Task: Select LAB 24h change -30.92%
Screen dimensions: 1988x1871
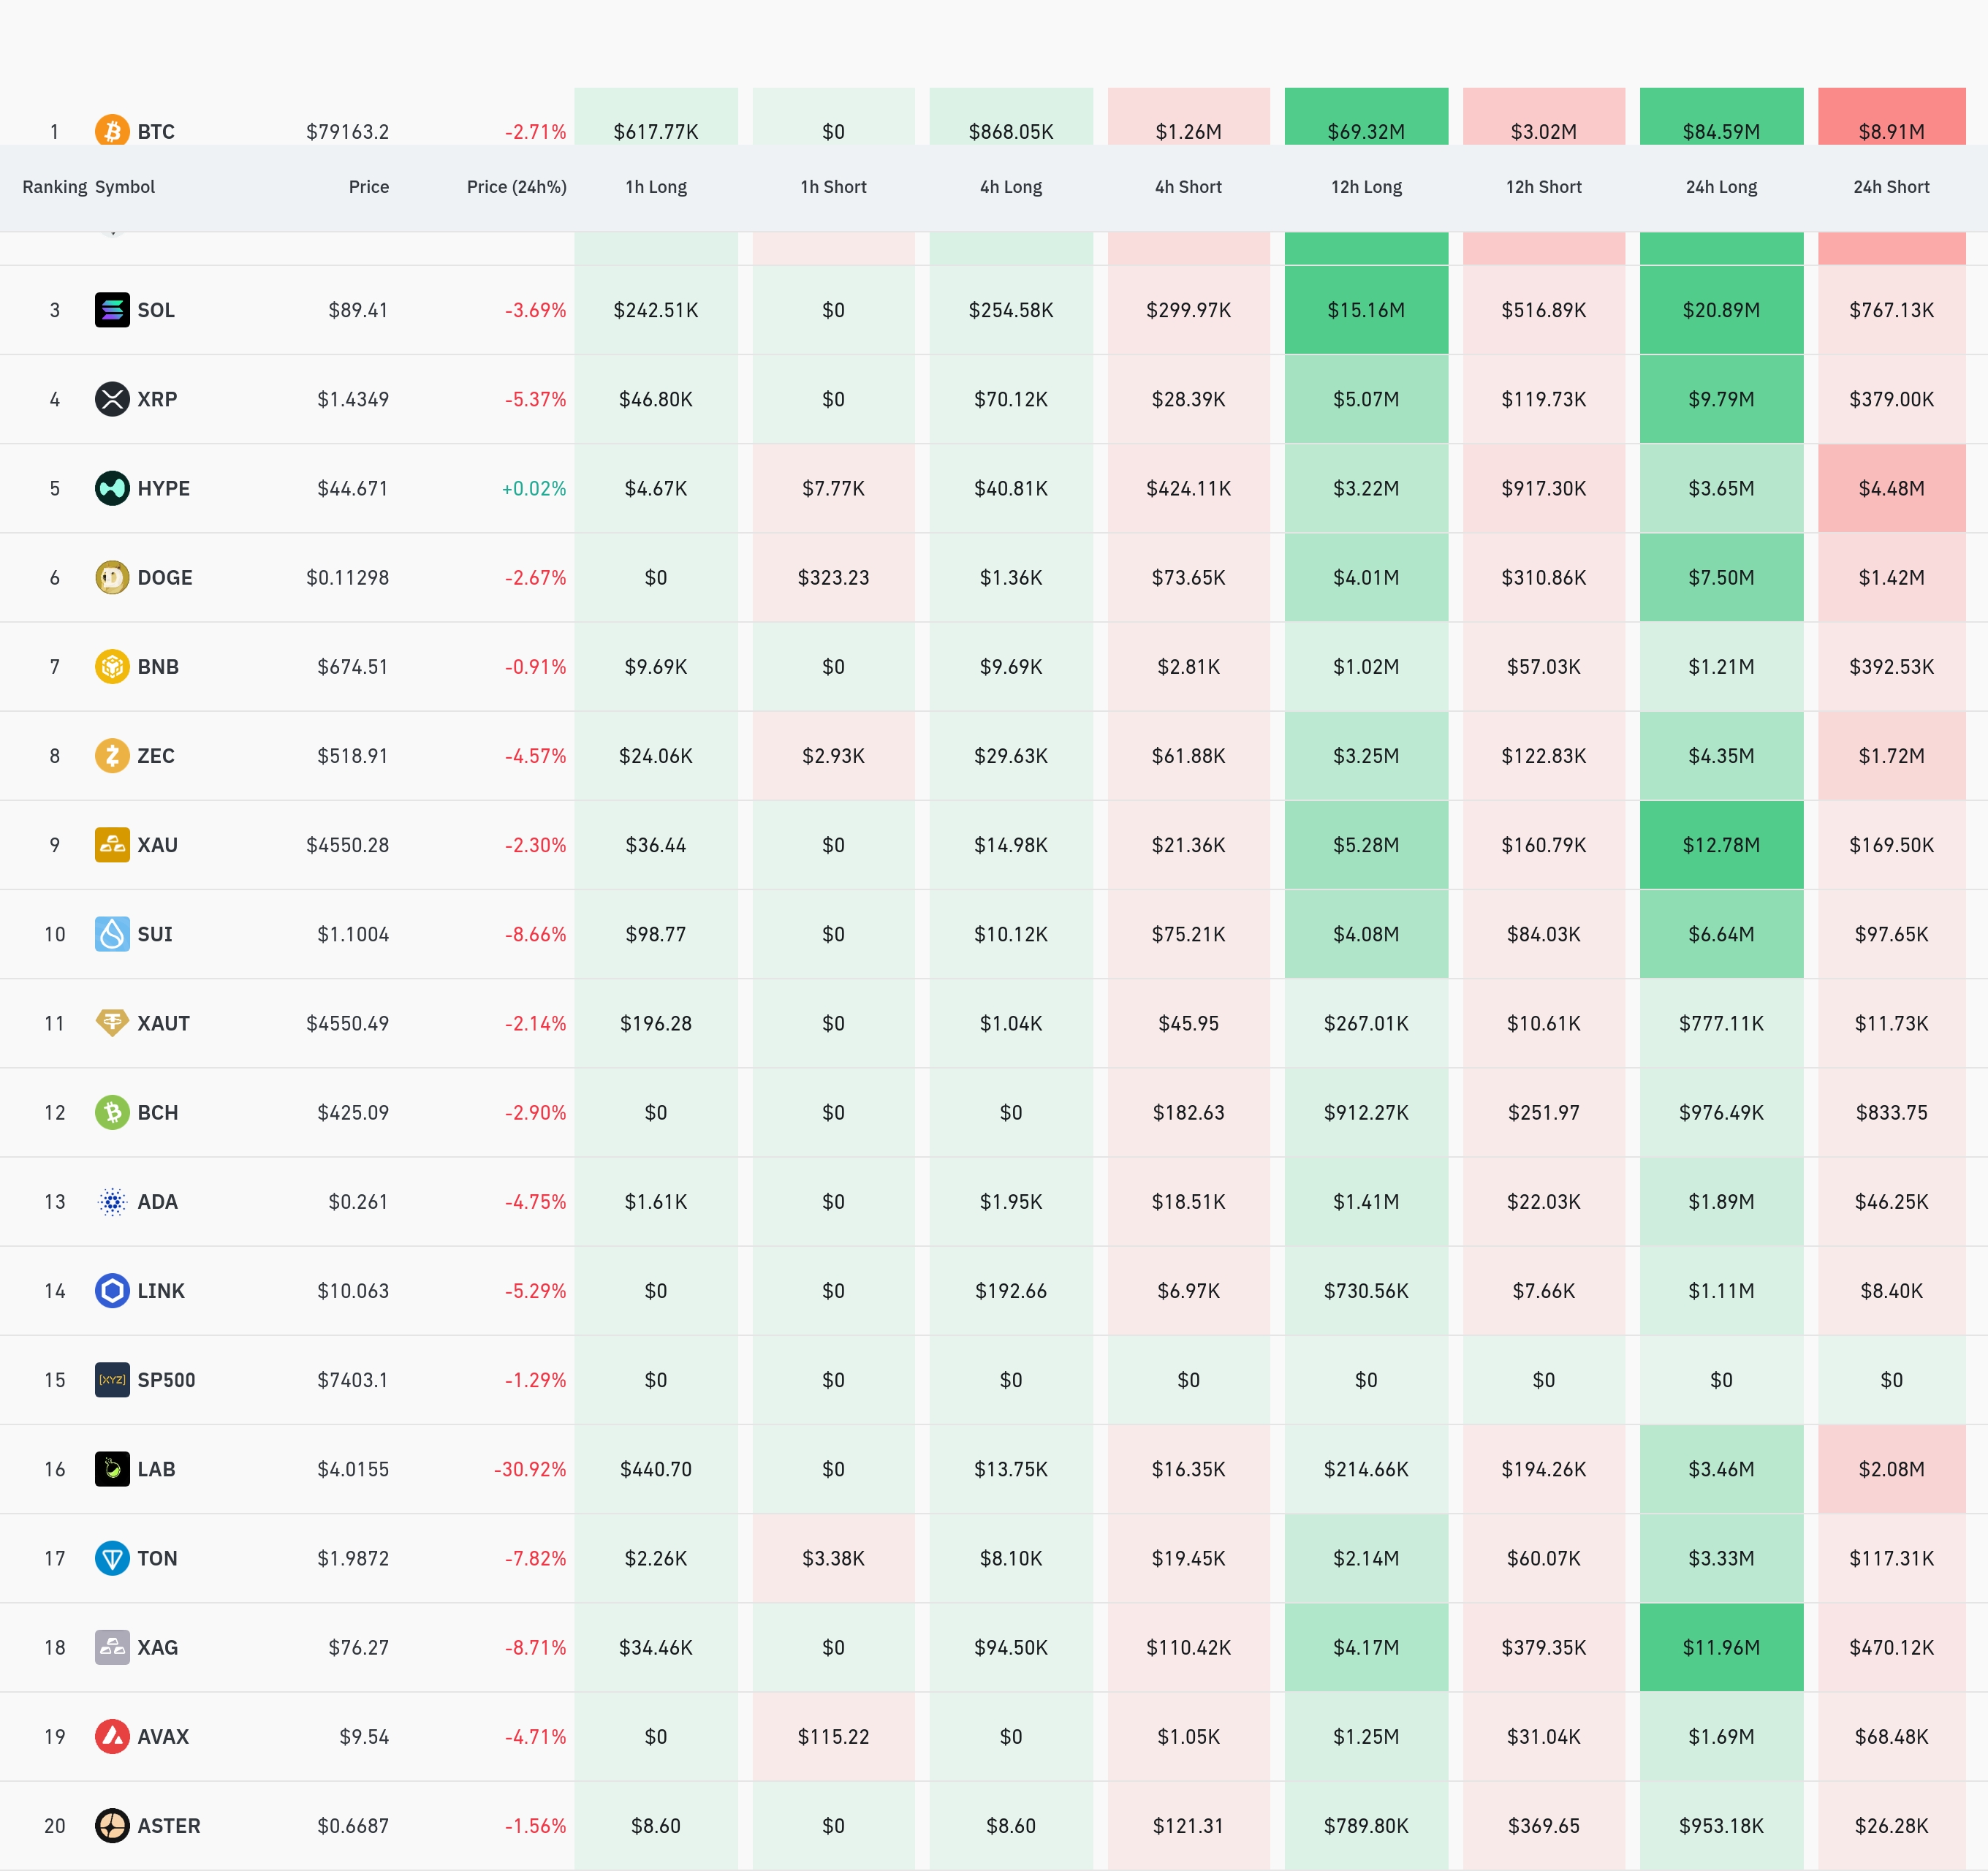Action: 530,1469
